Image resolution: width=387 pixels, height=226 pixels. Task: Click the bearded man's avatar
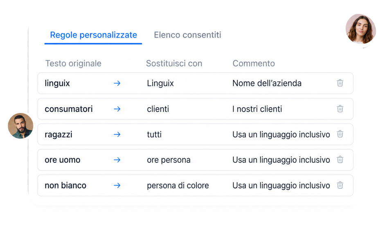[20, 126]
